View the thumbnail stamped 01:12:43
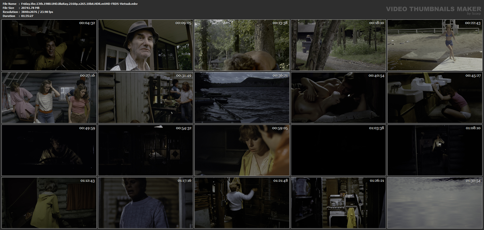Image resolution: width=484 pixels, height=230 pixels. click(x=49, y=203)
